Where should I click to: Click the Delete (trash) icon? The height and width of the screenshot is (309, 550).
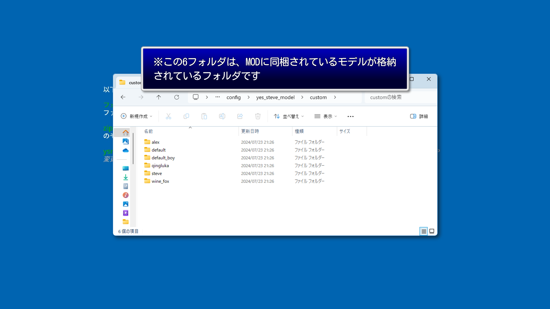pyautogui.click(x=258, y=116)
